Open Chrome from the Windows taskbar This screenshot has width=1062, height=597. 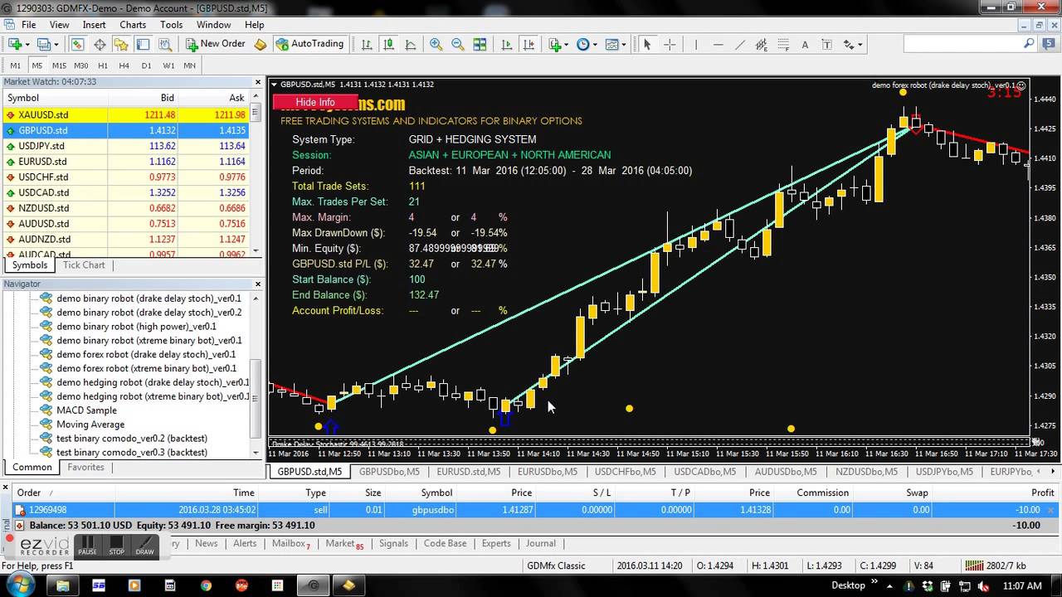206,585
